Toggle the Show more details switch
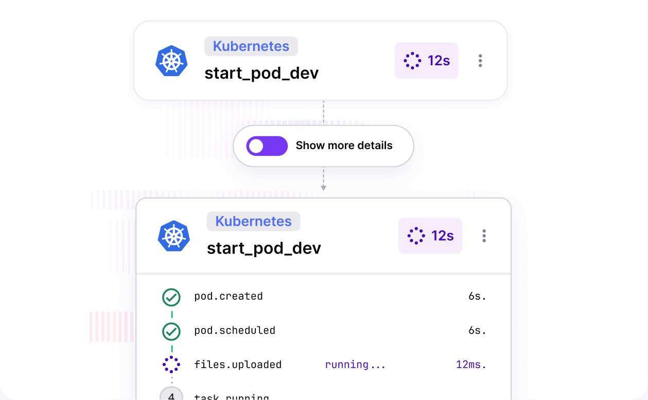Viewport: 648px width, 400px height. pos(267,146)
